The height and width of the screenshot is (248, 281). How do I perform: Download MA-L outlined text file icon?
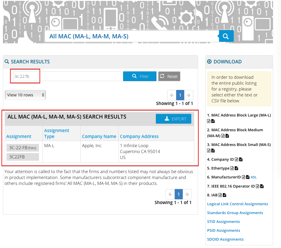tap(209, 121)
